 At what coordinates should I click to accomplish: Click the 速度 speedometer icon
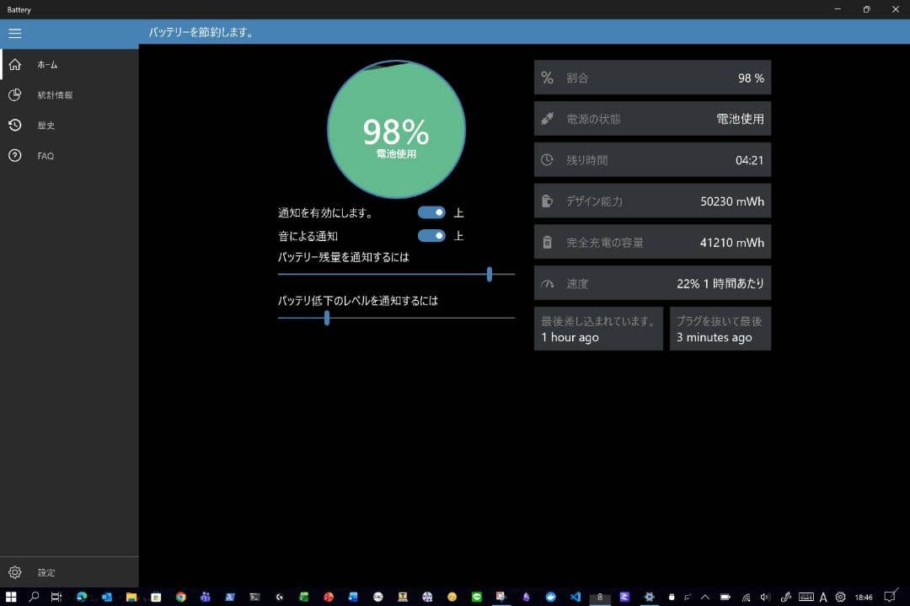pyautogui.click(x=549, y=283)
